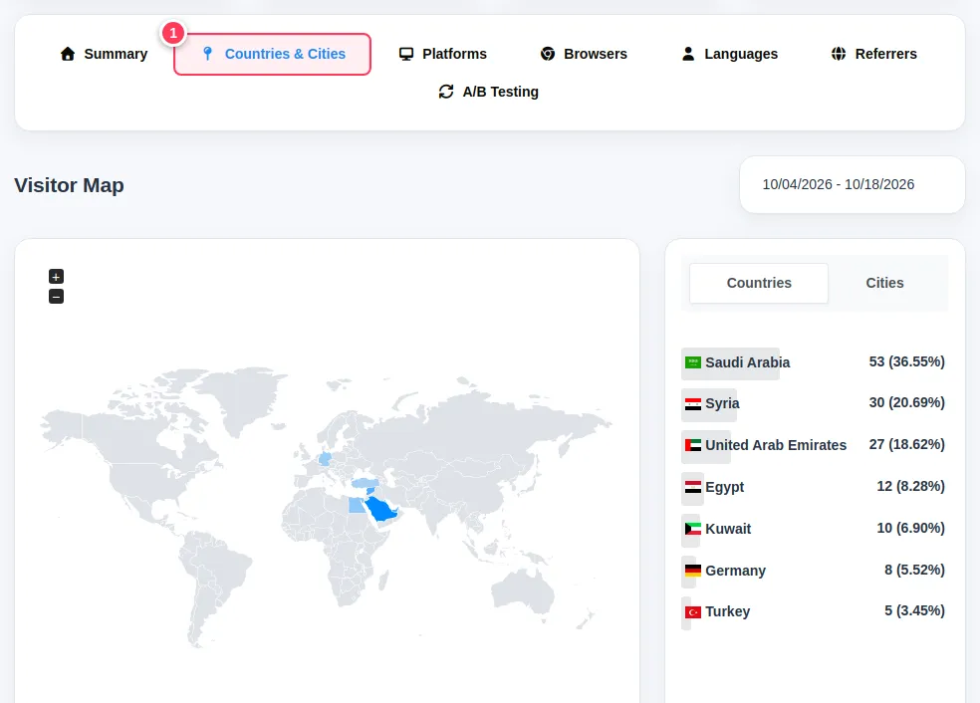
Task: Click the Visitor Map heading
Action: (x=70, y=185)
